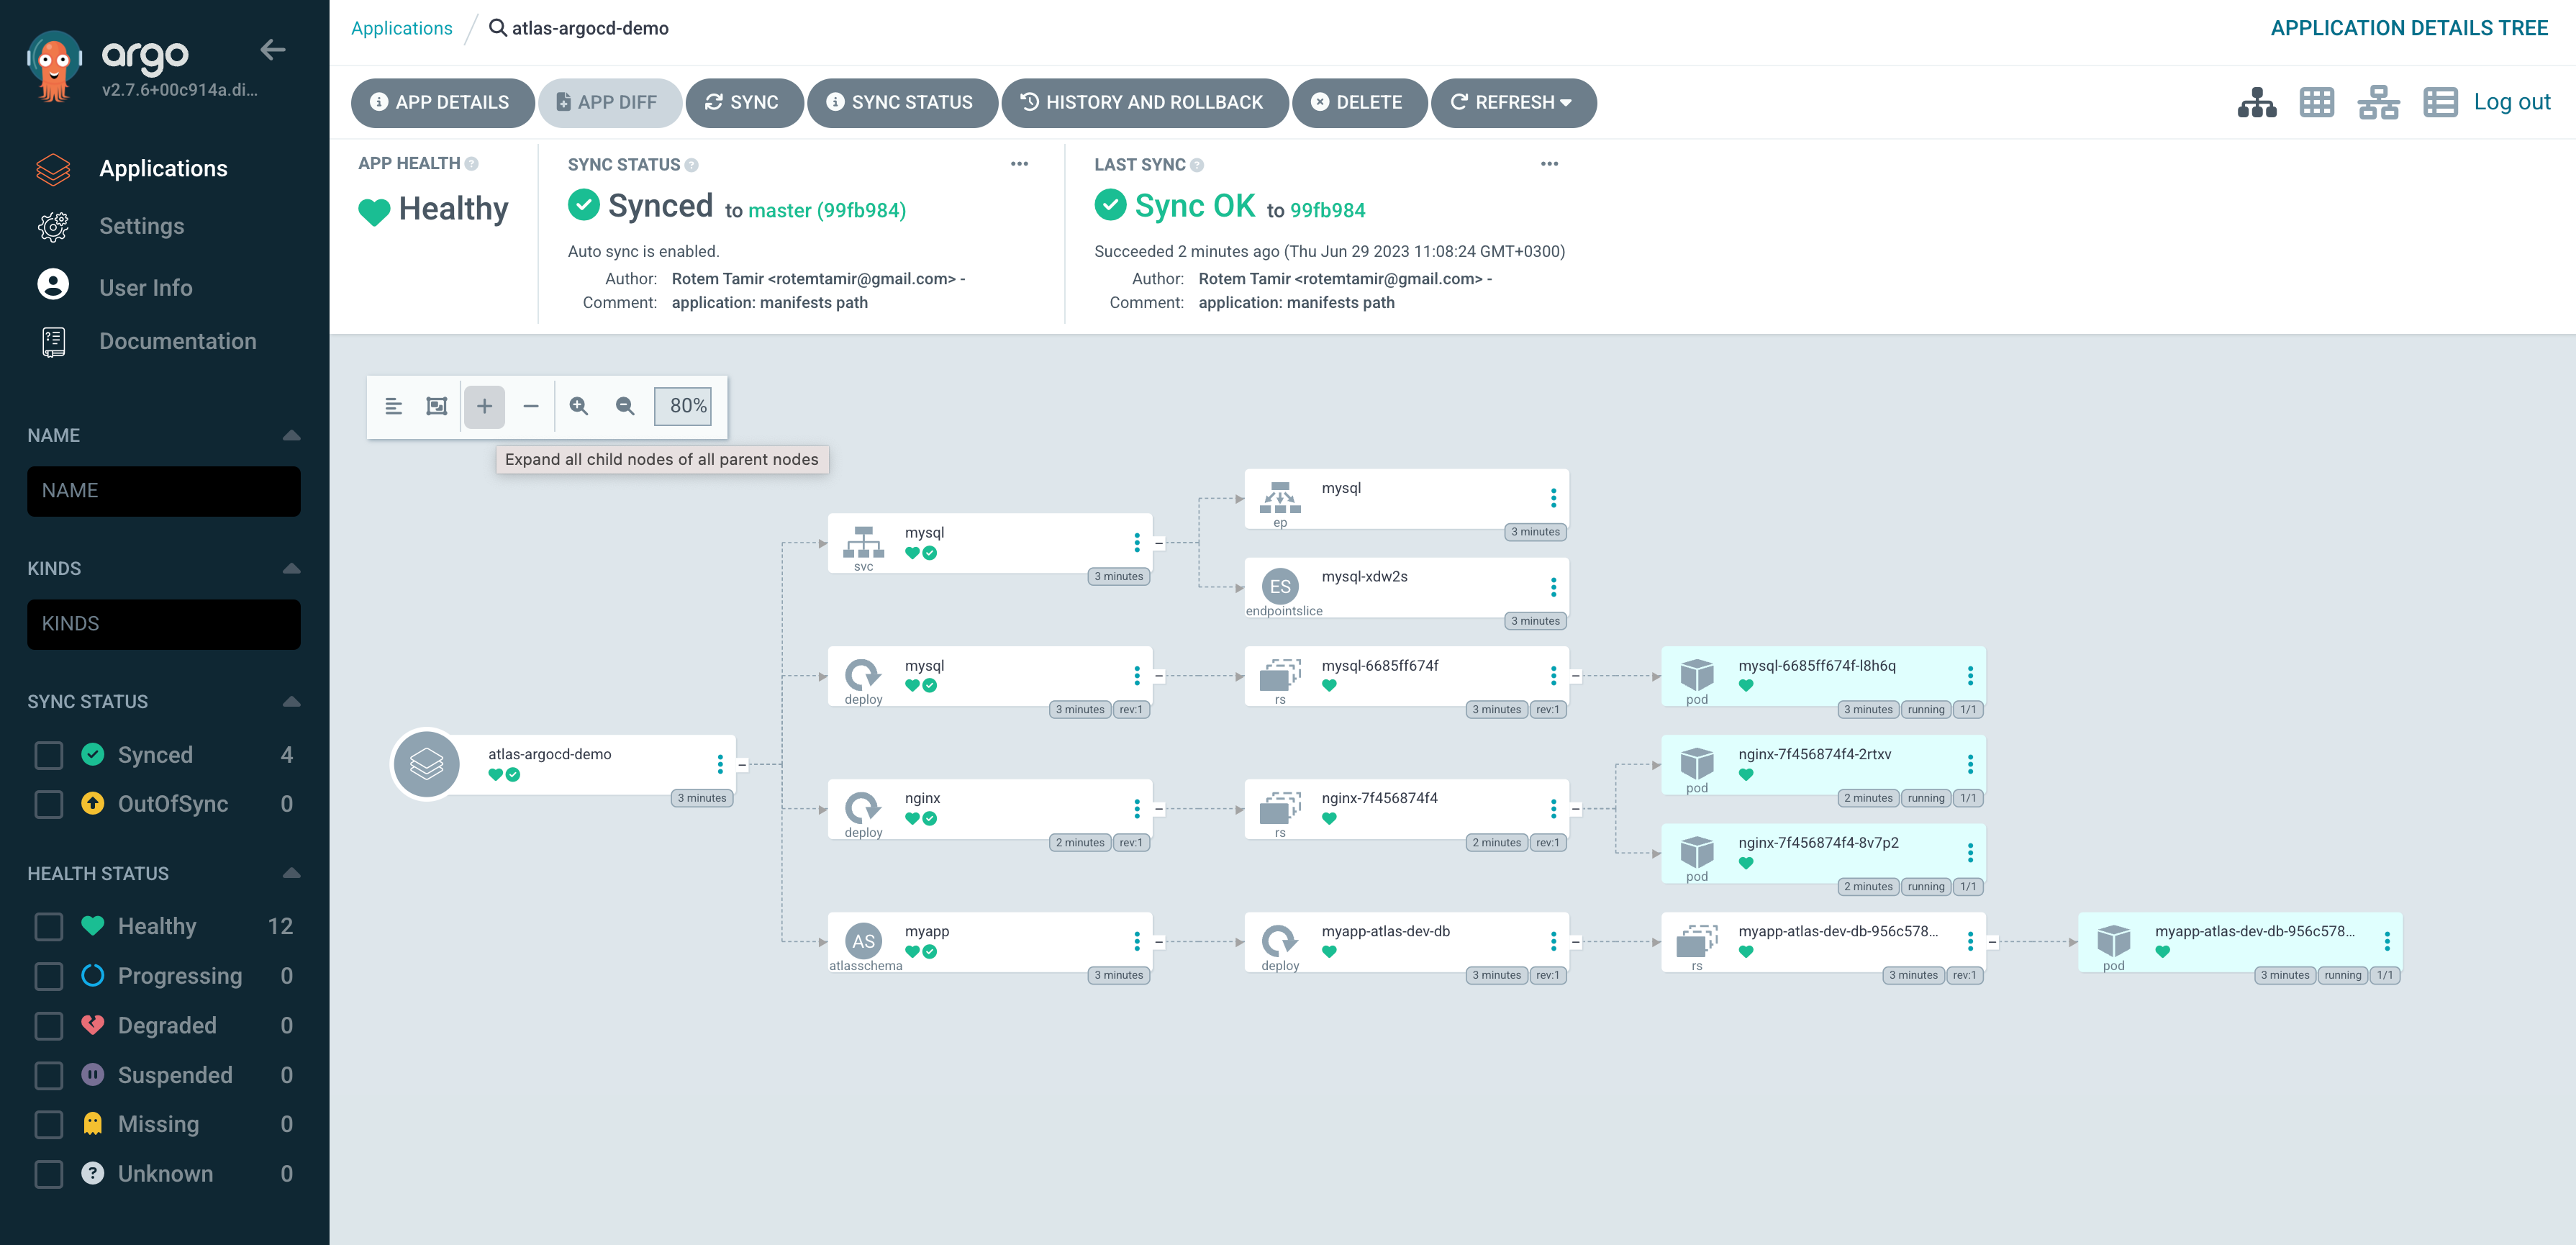Switch to the pods grid view
The width and height of the screenshot is (2576, 1245).
[x=2317, y=101]
